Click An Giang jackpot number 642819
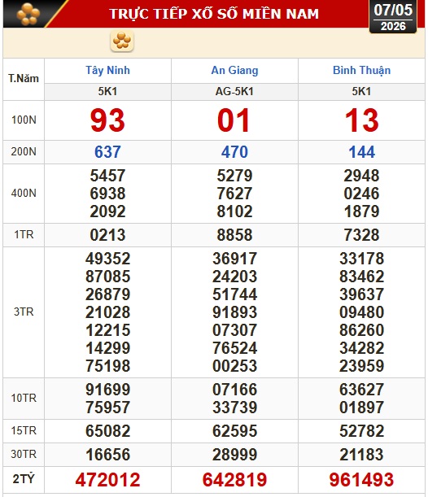Viewport: 428px width, 497px height. [x=234, y=480]
